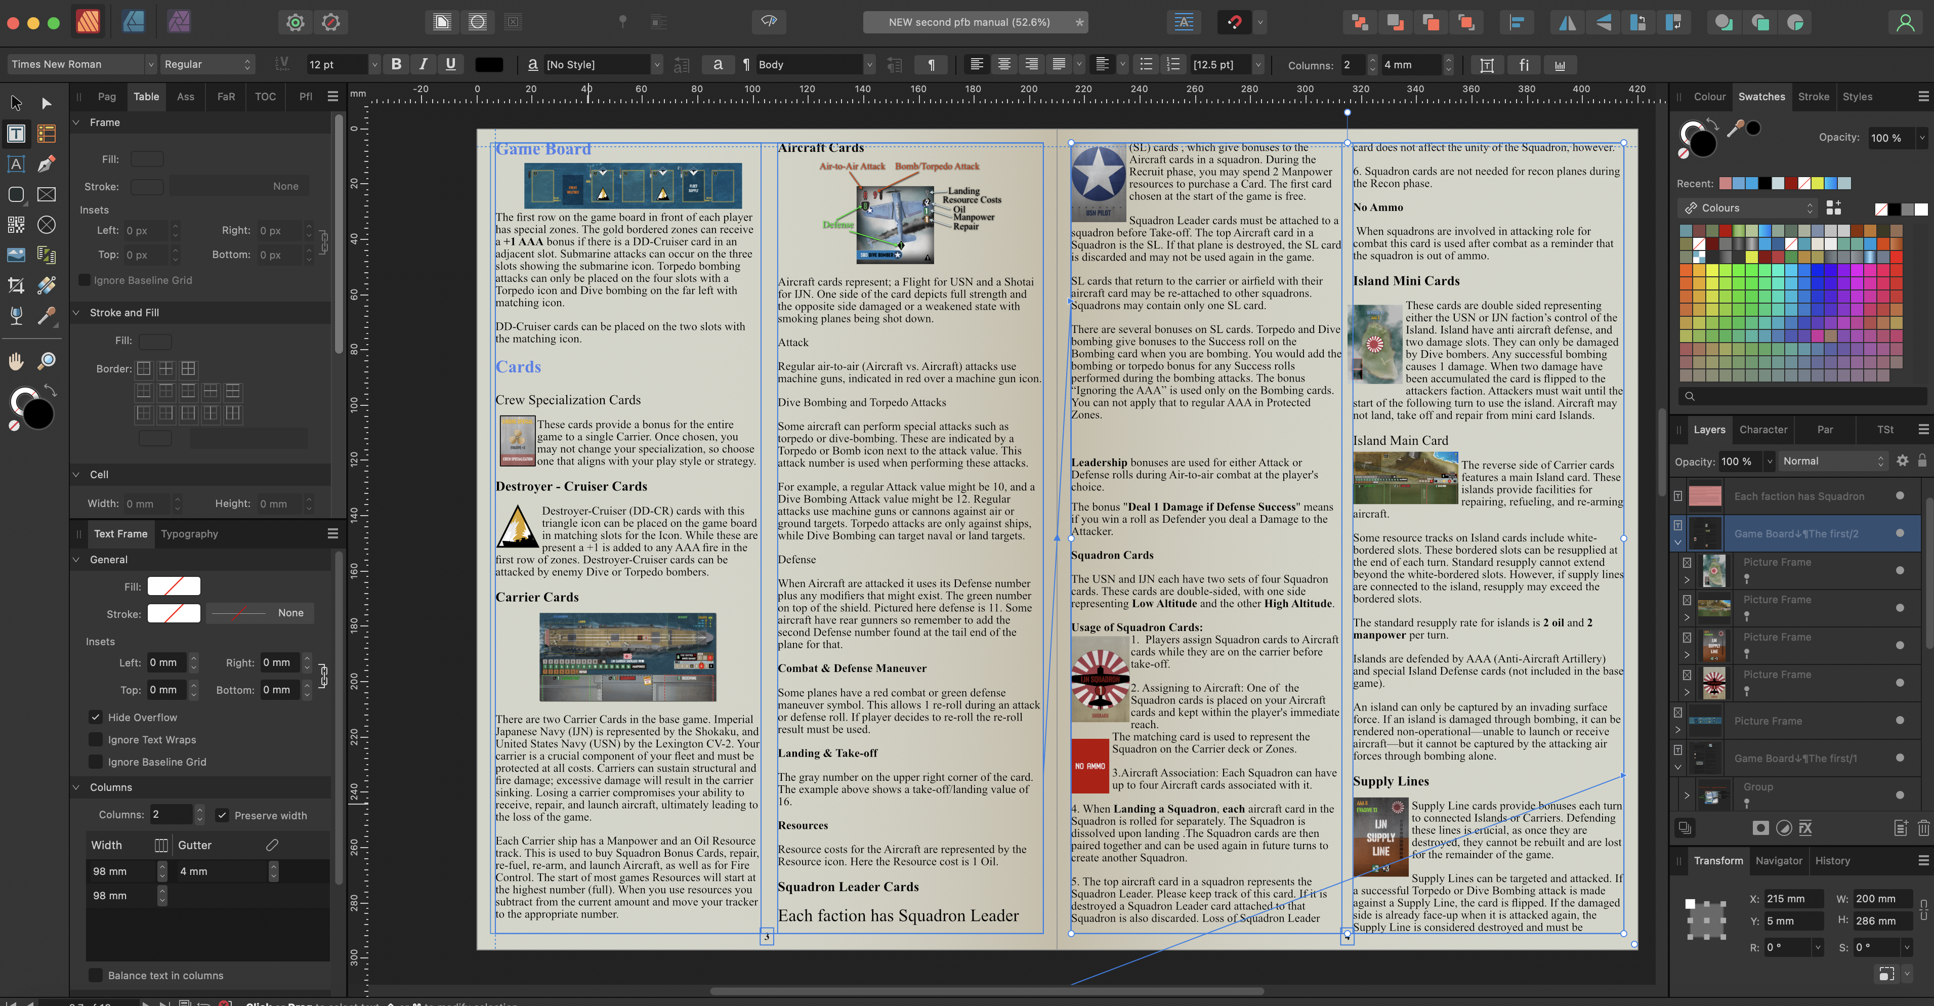Collapse the Stroke and Fill section
This screenshot has width=1934, height=1006.
[76, 312]
